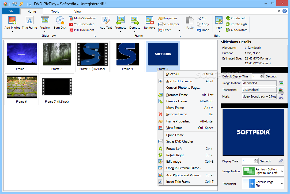
Task: Switch to the View tab
Action: click(78, 12)
